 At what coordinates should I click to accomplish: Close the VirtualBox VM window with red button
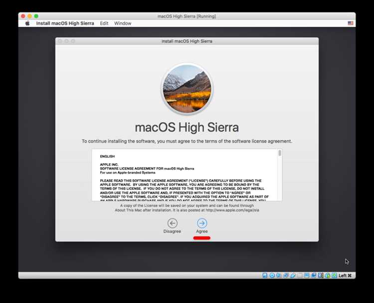point(23,16)
